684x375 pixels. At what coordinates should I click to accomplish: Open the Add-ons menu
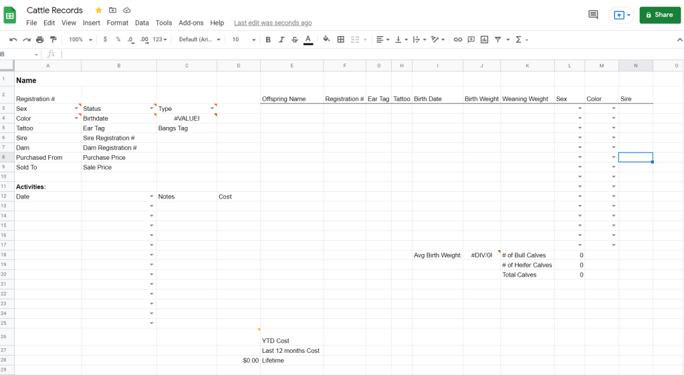[191, 23]
